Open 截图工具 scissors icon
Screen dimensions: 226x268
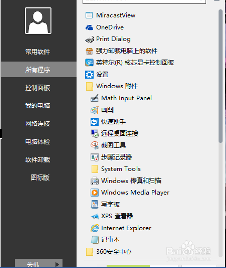pyautogui.click(x=94, y=145)
